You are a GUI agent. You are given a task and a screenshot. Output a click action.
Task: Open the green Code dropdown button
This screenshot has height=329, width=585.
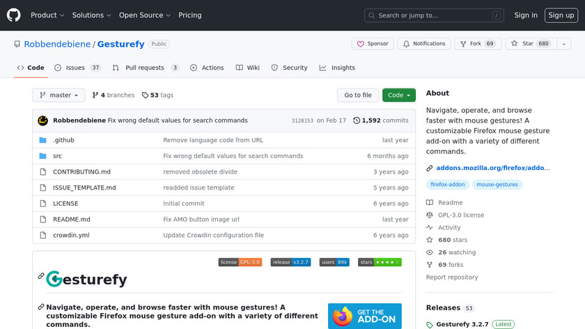pos(399,95)
